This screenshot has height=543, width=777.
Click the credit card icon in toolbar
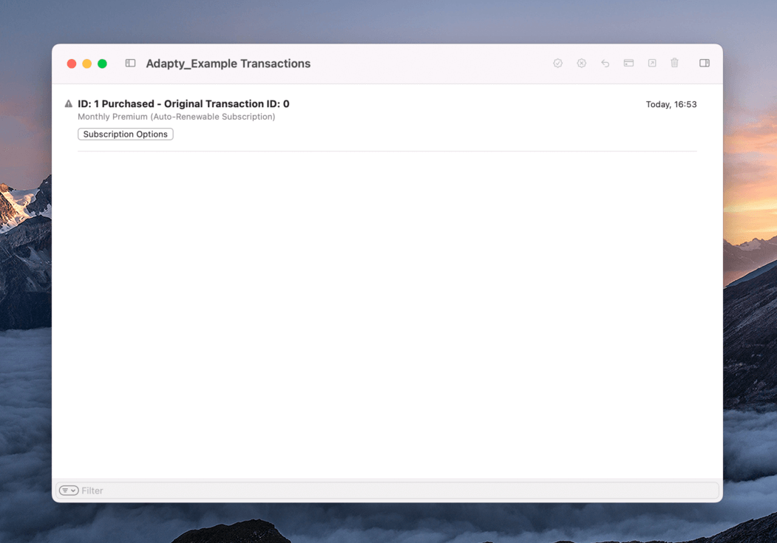pos(628,64)
